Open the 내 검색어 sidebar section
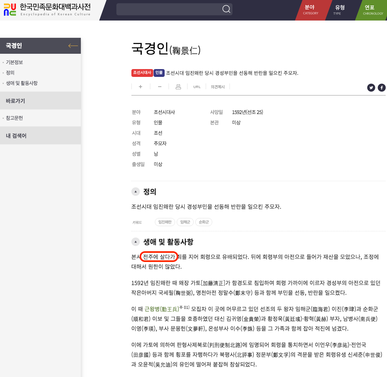Image resolution: width=387 pixels, height=377 pixels. 40,136
